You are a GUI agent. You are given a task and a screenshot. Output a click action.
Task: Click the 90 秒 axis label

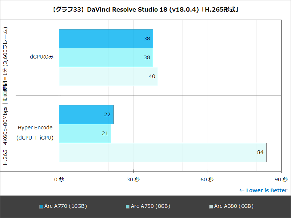[x=281, y=179]
